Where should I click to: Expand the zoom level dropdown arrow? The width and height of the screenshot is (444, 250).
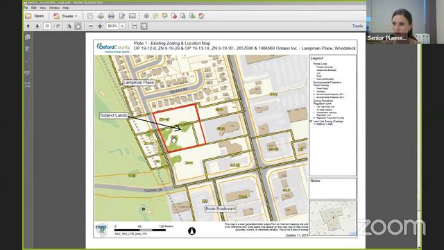(x=123, y=26)
